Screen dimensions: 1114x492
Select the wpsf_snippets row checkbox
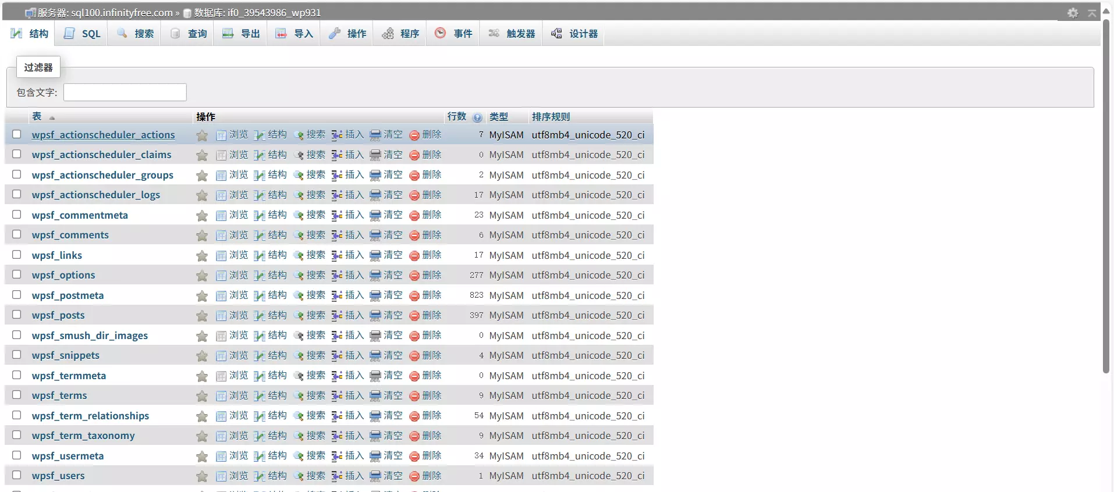pyautogui.click(x=17, y=355)
